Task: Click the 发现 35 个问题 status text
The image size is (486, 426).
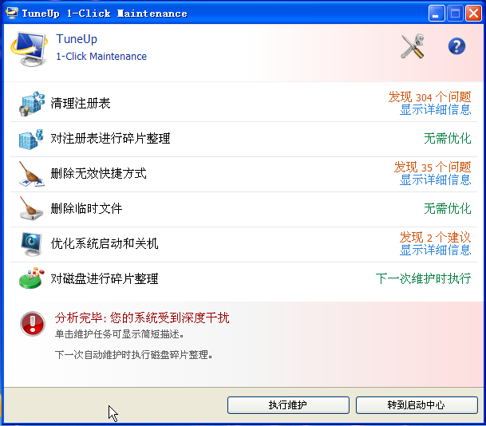Action: tap(433, 167)
